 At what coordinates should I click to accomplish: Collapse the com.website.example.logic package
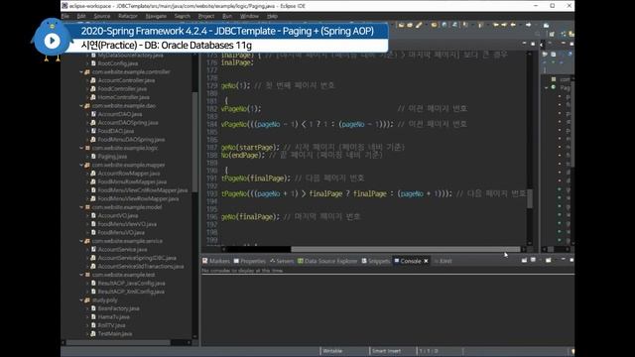pos(81,148)
